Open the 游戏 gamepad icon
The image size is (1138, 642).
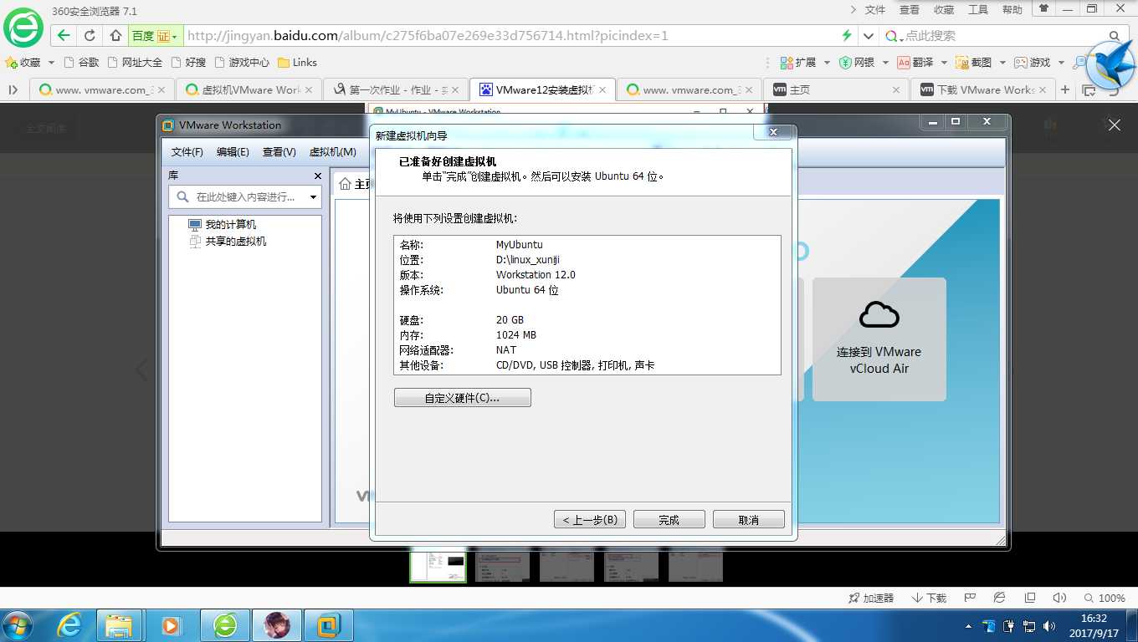[x=1020, y=63]
